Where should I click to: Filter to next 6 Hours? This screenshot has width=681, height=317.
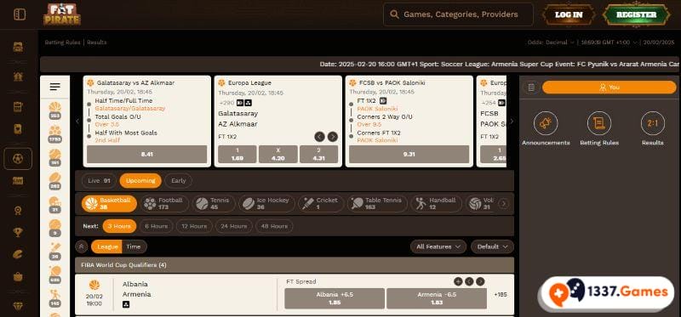pyautogui.click(x=157, y=226)
